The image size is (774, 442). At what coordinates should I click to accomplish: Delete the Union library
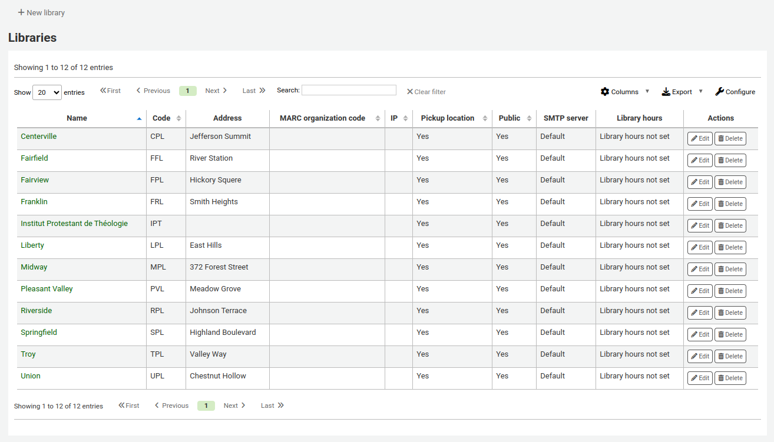point(730,378)
